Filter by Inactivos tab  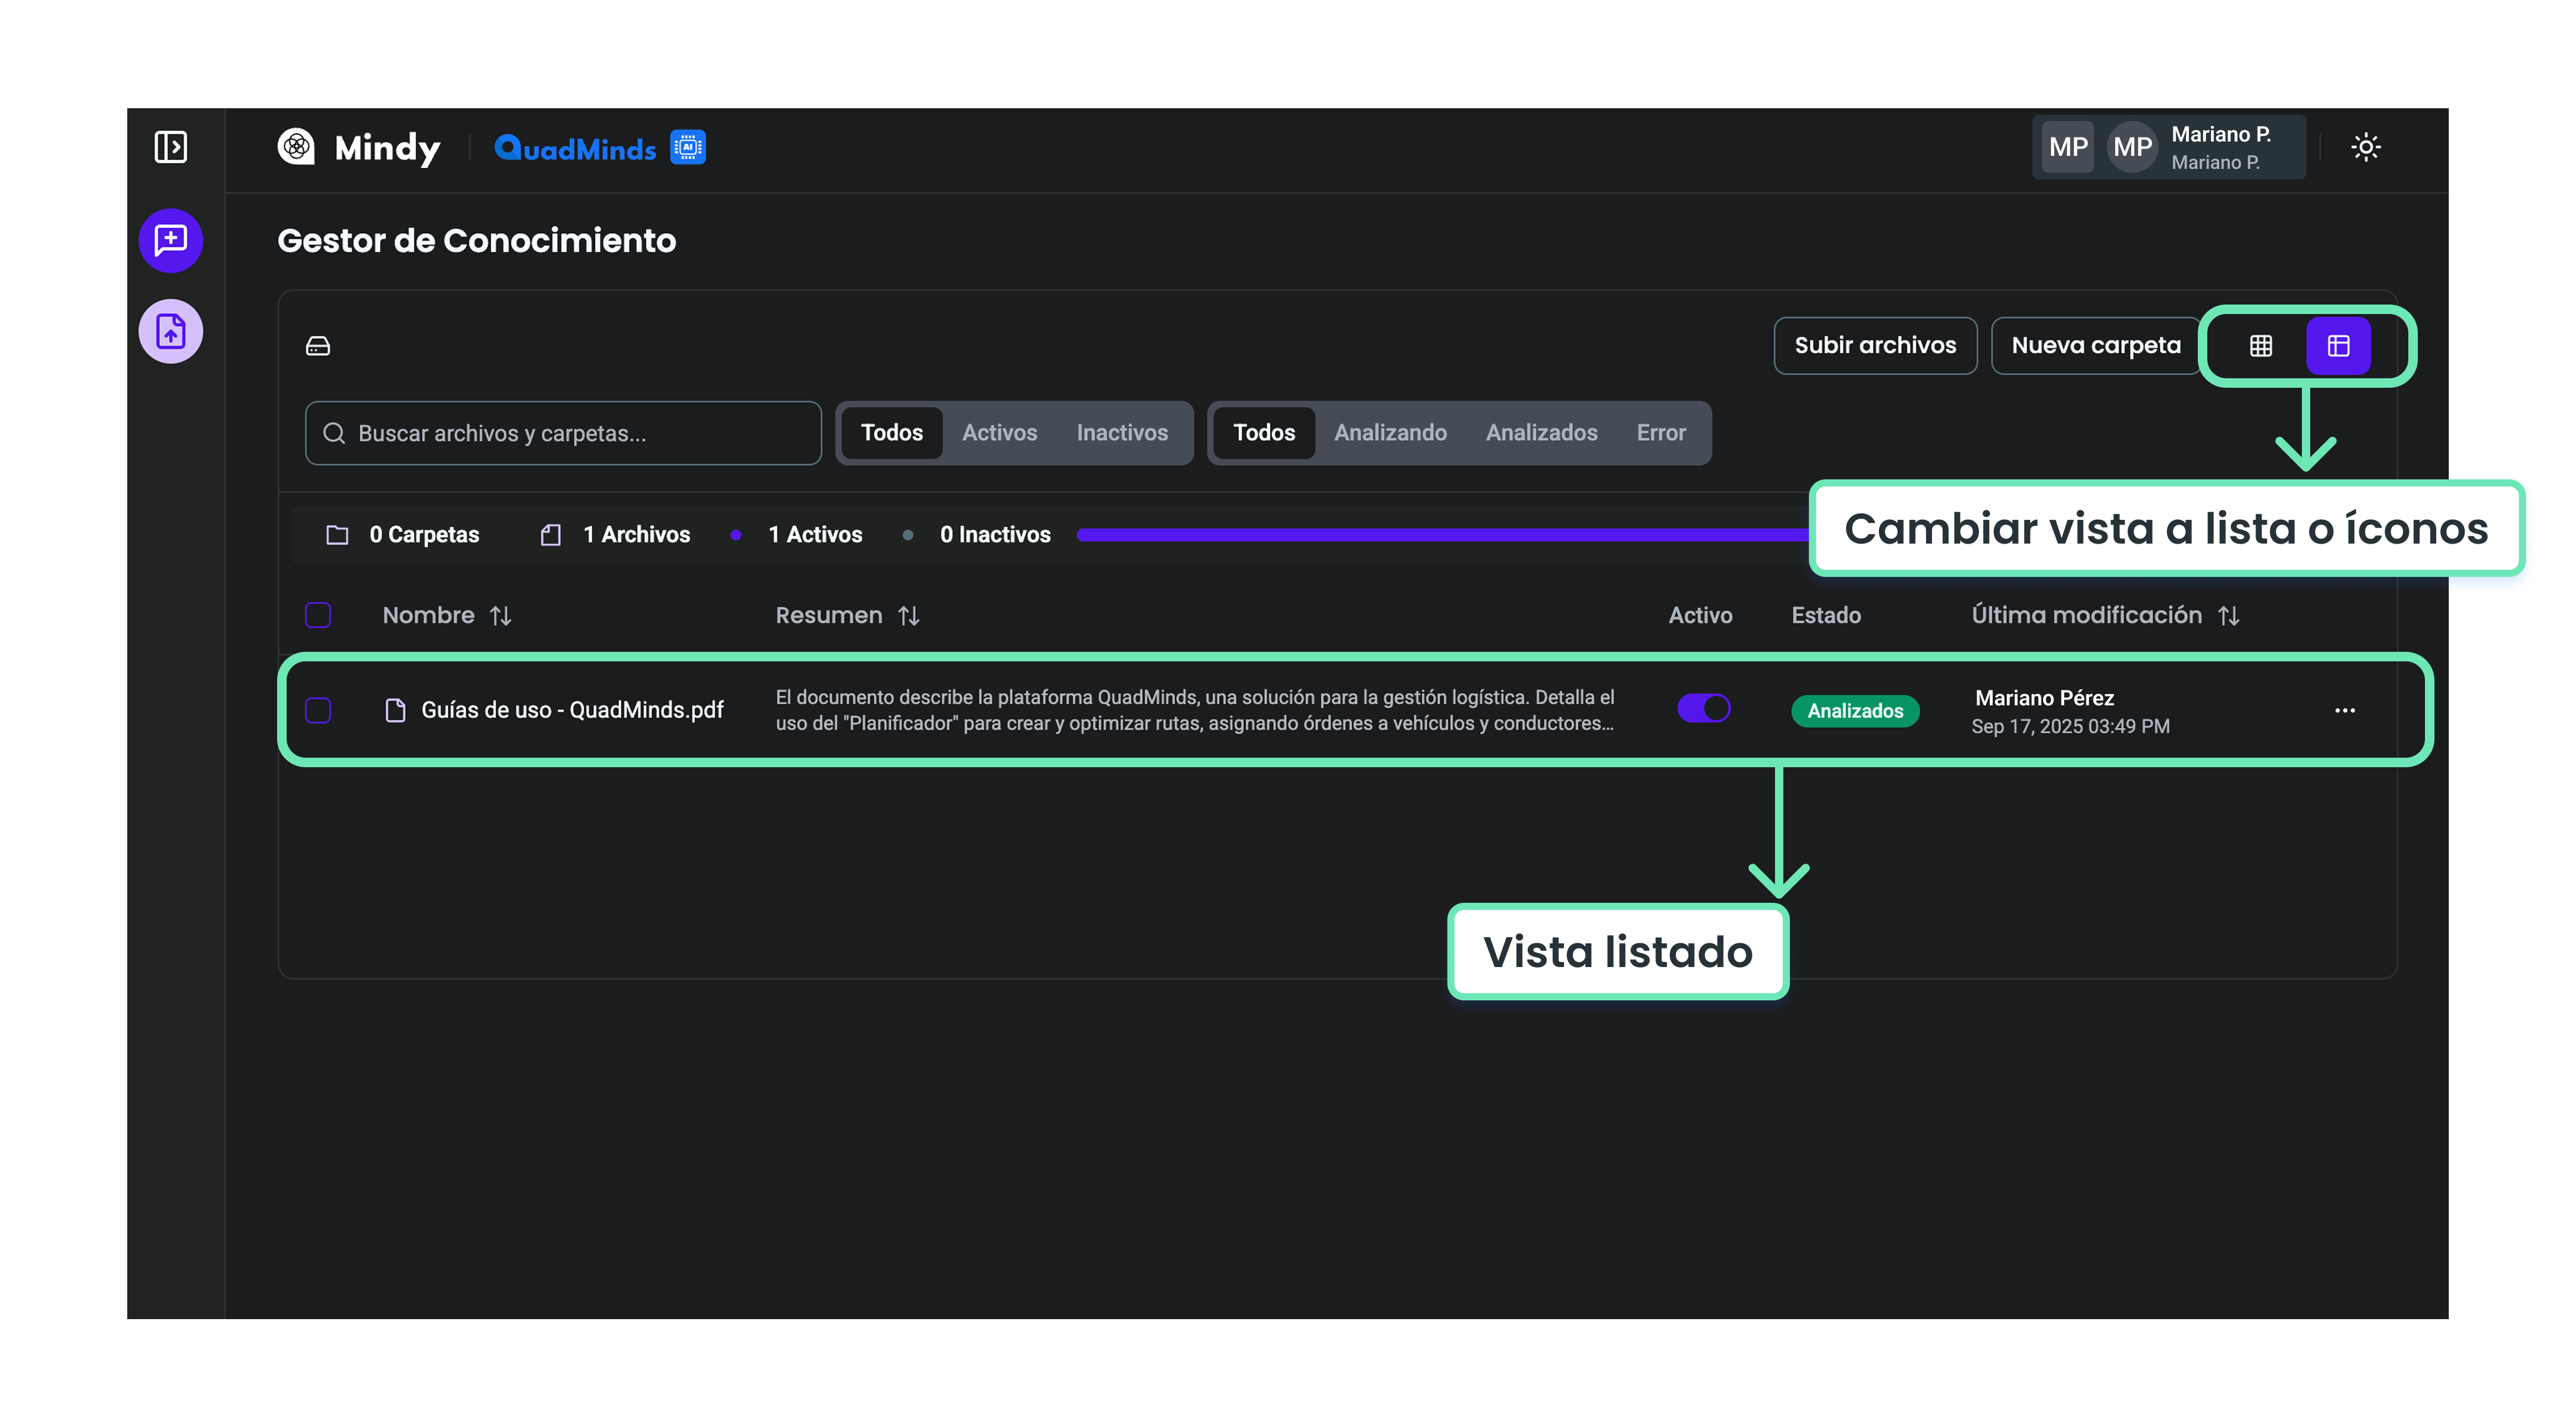tap(1121, 433)
